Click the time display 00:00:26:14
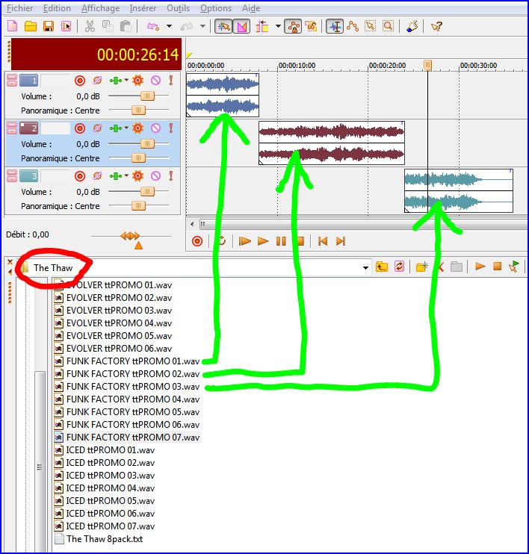The width and height of the screenshot is (529, 554). (x=137, y=55)
